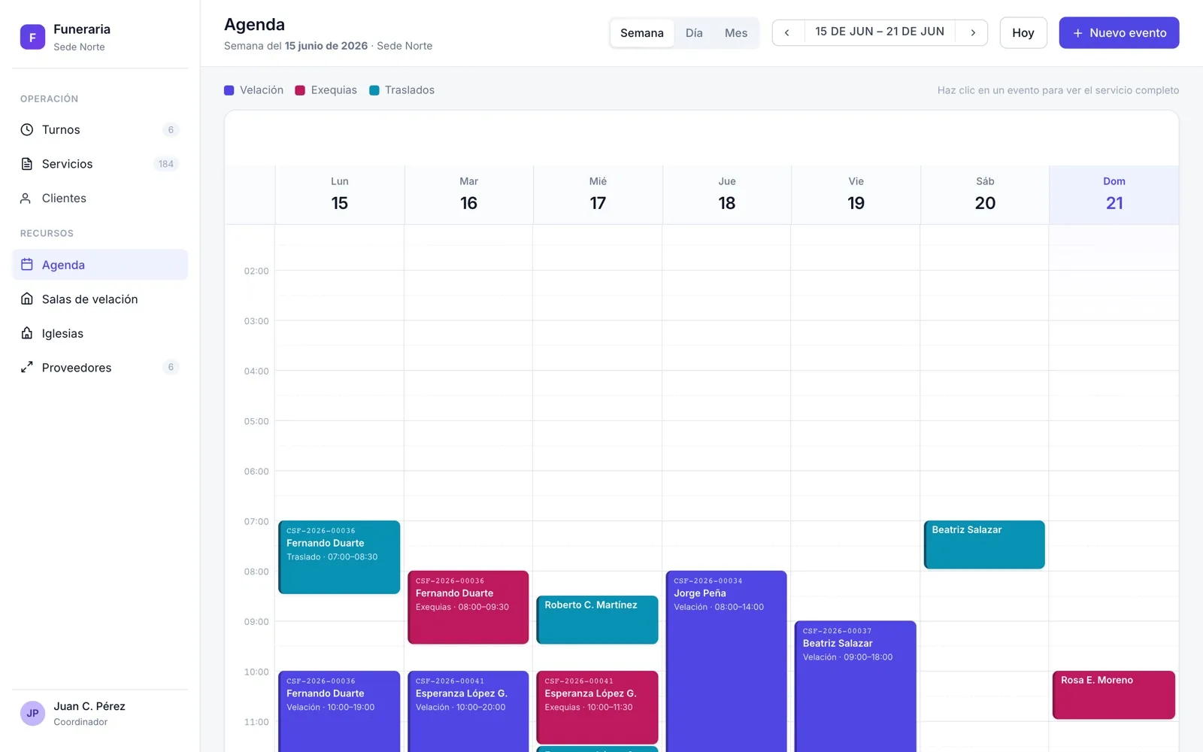Click the 10:00 time label
Image resolution: width=1203 pixels, height=752 pixels.
point(256,672)
